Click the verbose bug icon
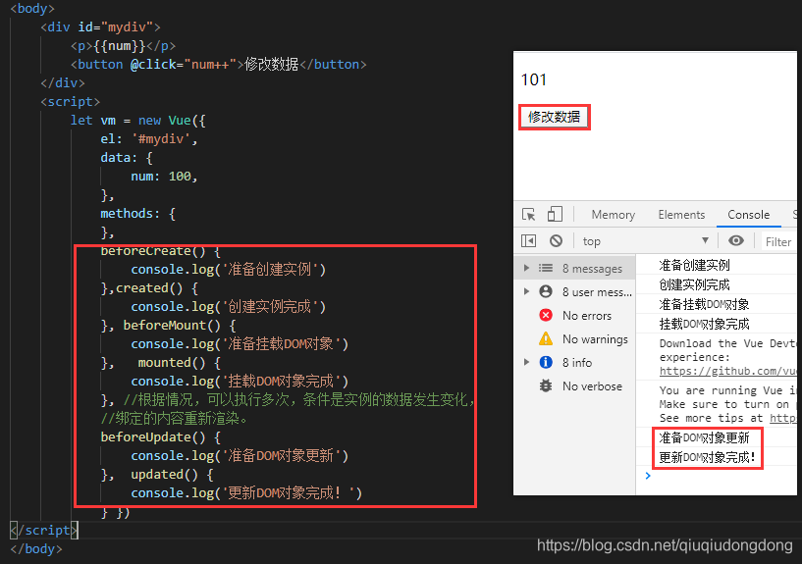 (x=546, y=385)
